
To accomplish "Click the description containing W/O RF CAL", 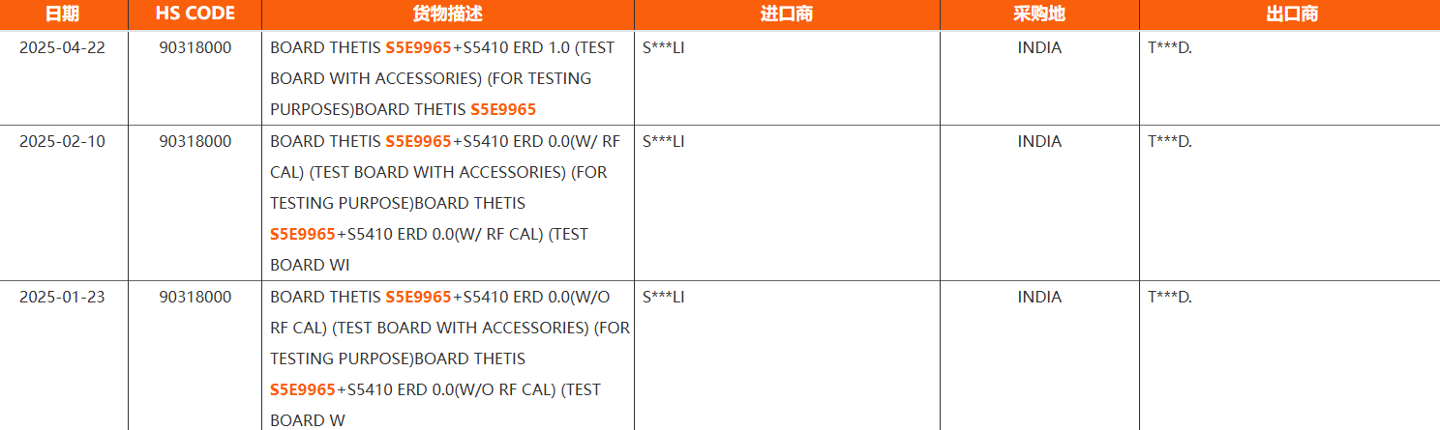I will (x=449, y=343).
